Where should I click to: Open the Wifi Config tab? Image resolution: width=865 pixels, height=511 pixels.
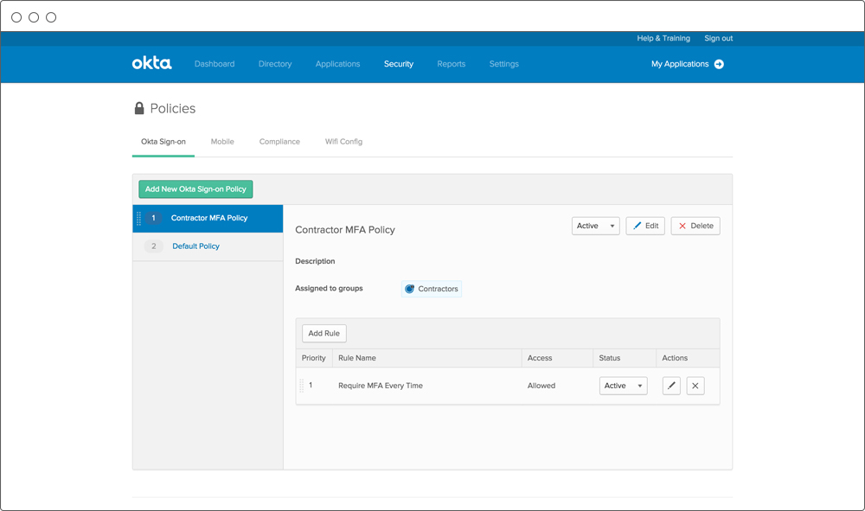coord(343,142)
